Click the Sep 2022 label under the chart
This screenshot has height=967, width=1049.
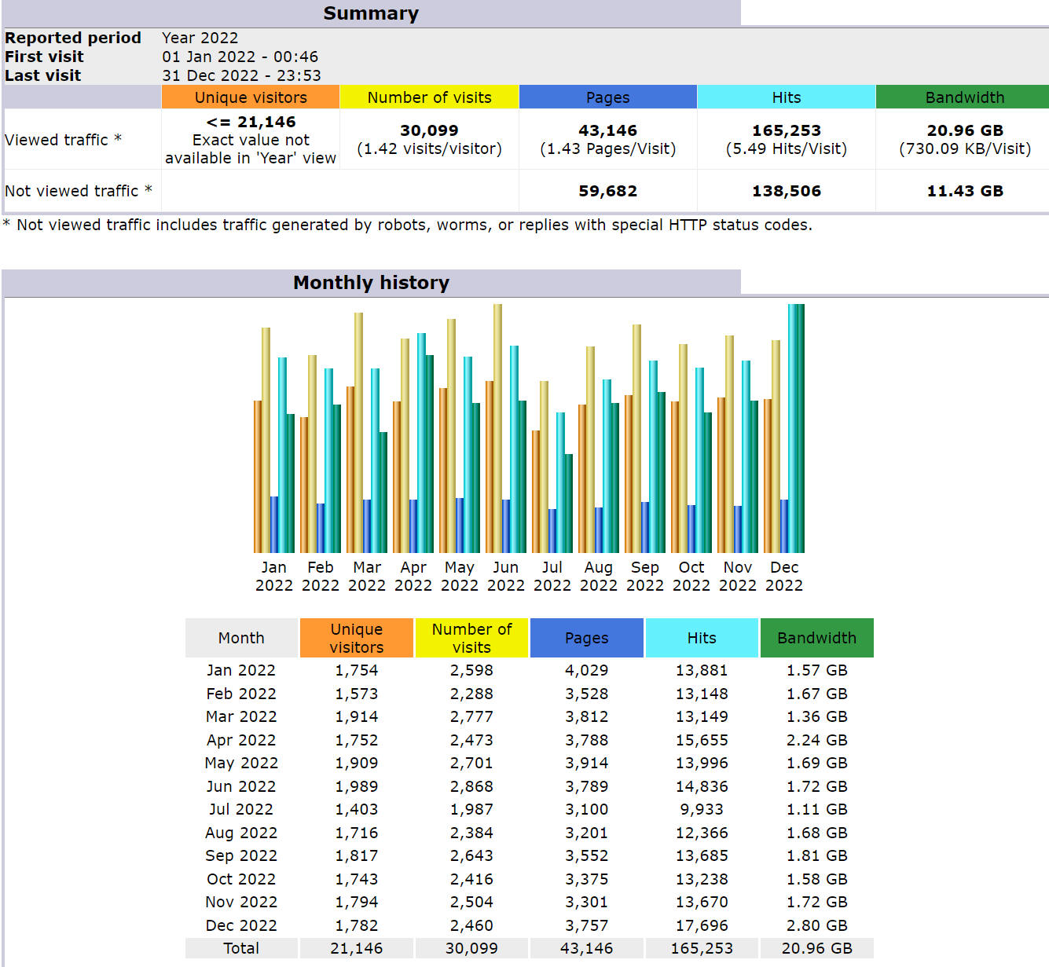[x=645, y=576]
